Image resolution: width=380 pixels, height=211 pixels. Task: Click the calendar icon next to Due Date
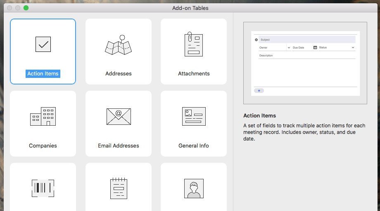click(x=315, y=48)
